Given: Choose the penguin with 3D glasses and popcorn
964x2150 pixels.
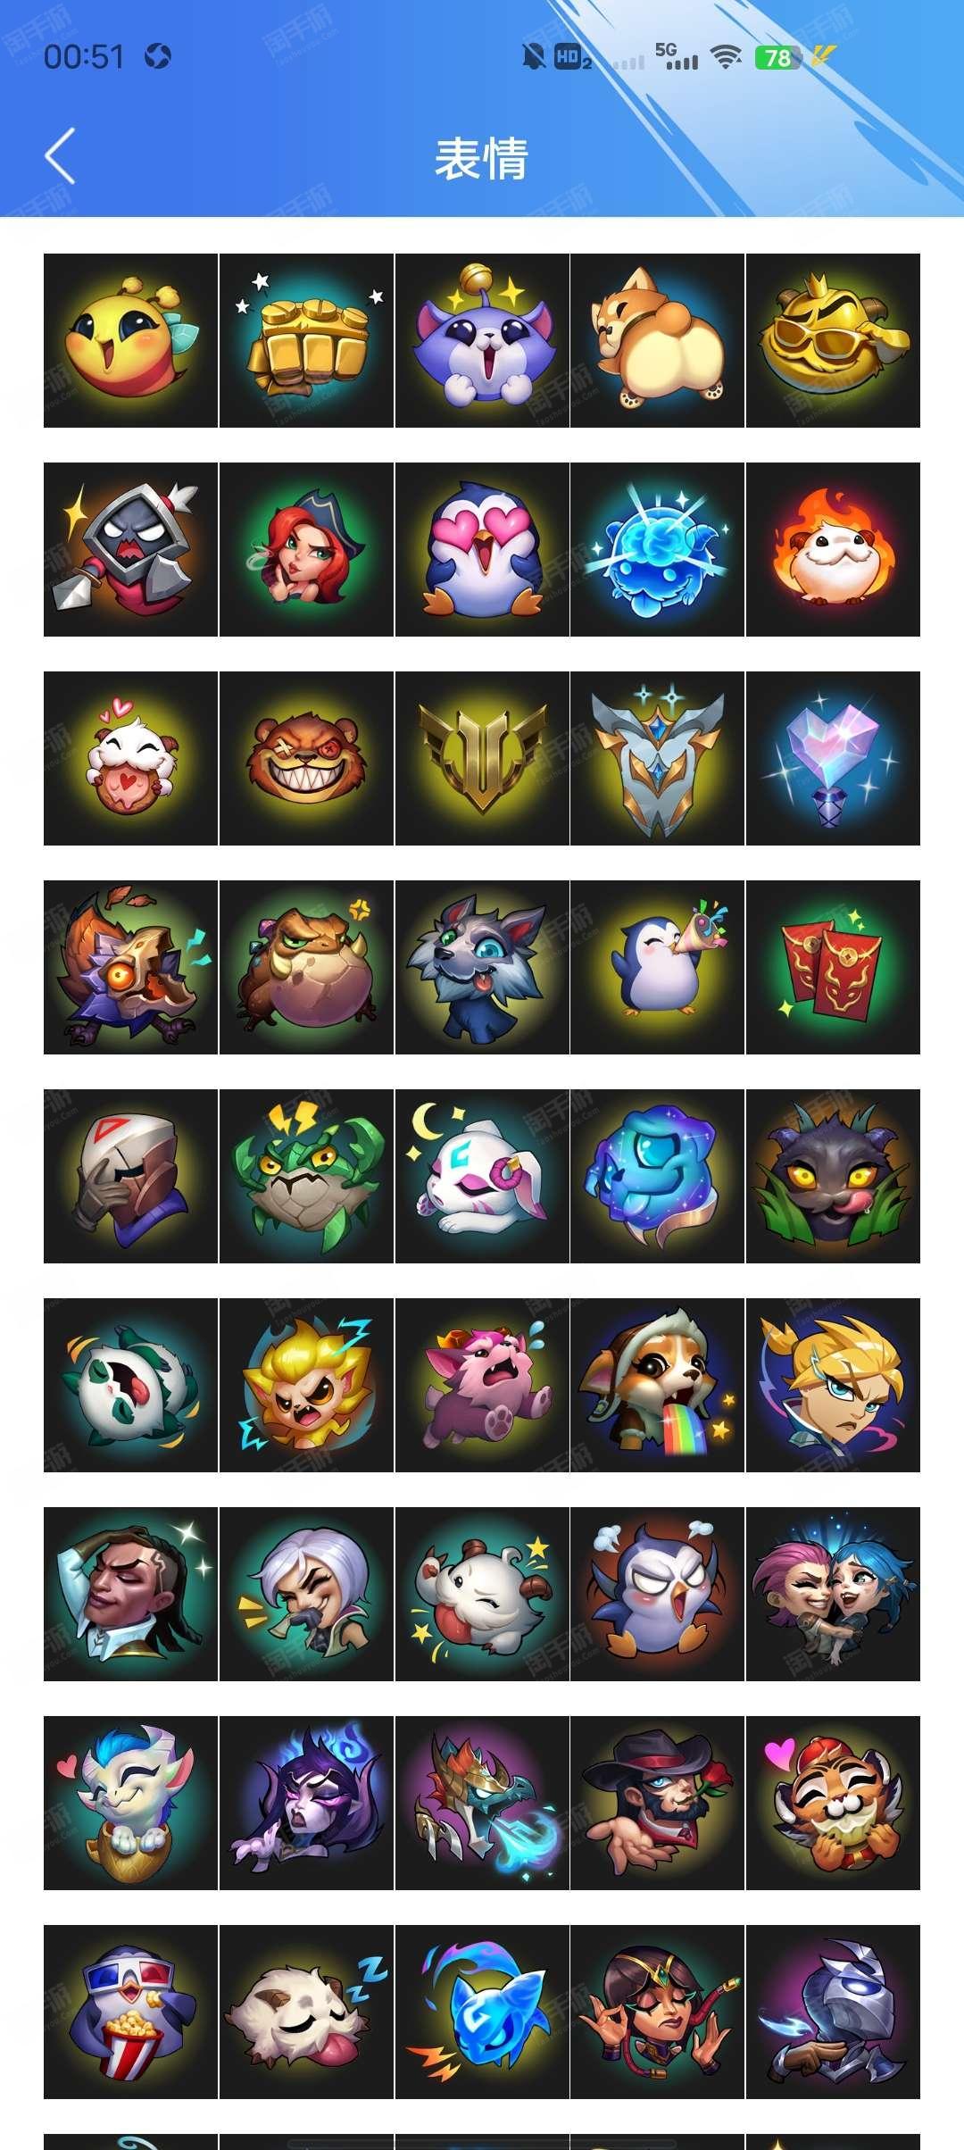Looking at the screenshot, I should [130, 2012].
